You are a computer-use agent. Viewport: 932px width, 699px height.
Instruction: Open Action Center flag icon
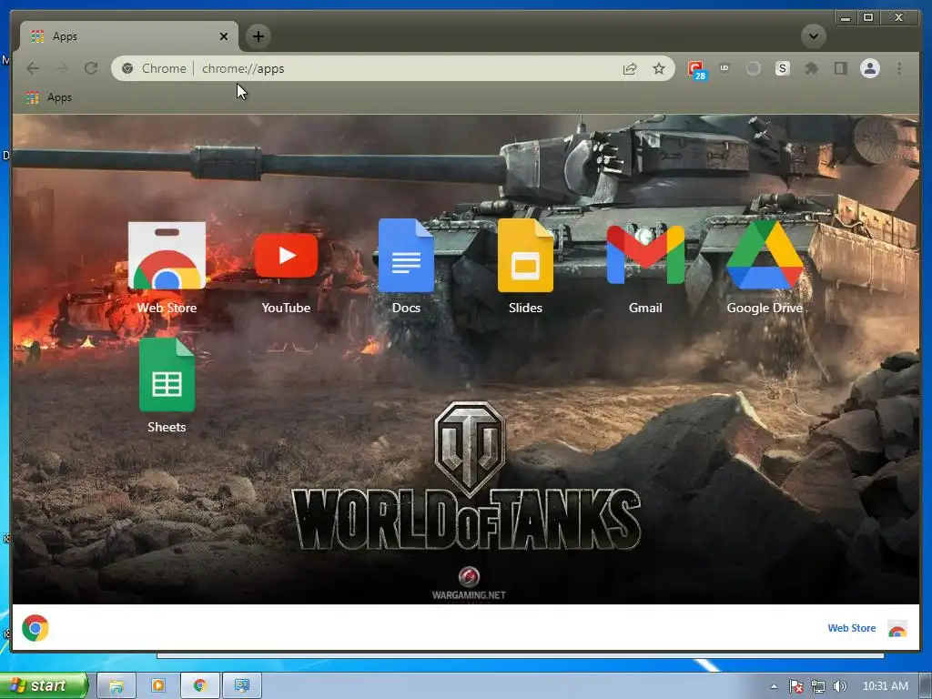coord(795,686)
